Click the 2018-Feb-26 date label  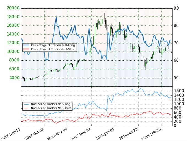click(151, 134)
